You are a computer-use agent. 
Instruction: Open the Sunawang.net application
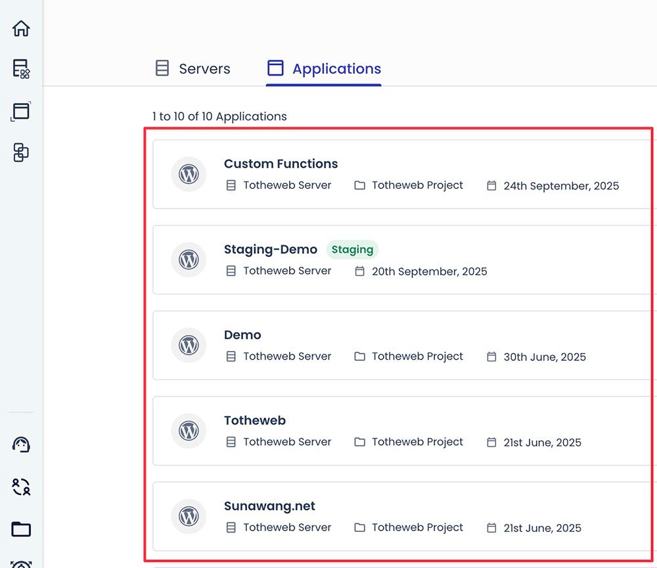coord(269,506)
